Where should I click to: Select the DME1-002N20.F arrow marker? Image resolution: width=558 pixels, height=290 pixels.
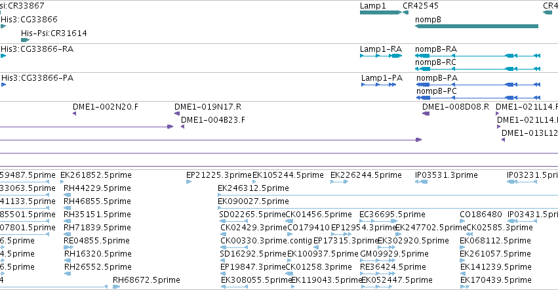pos(74,114)
